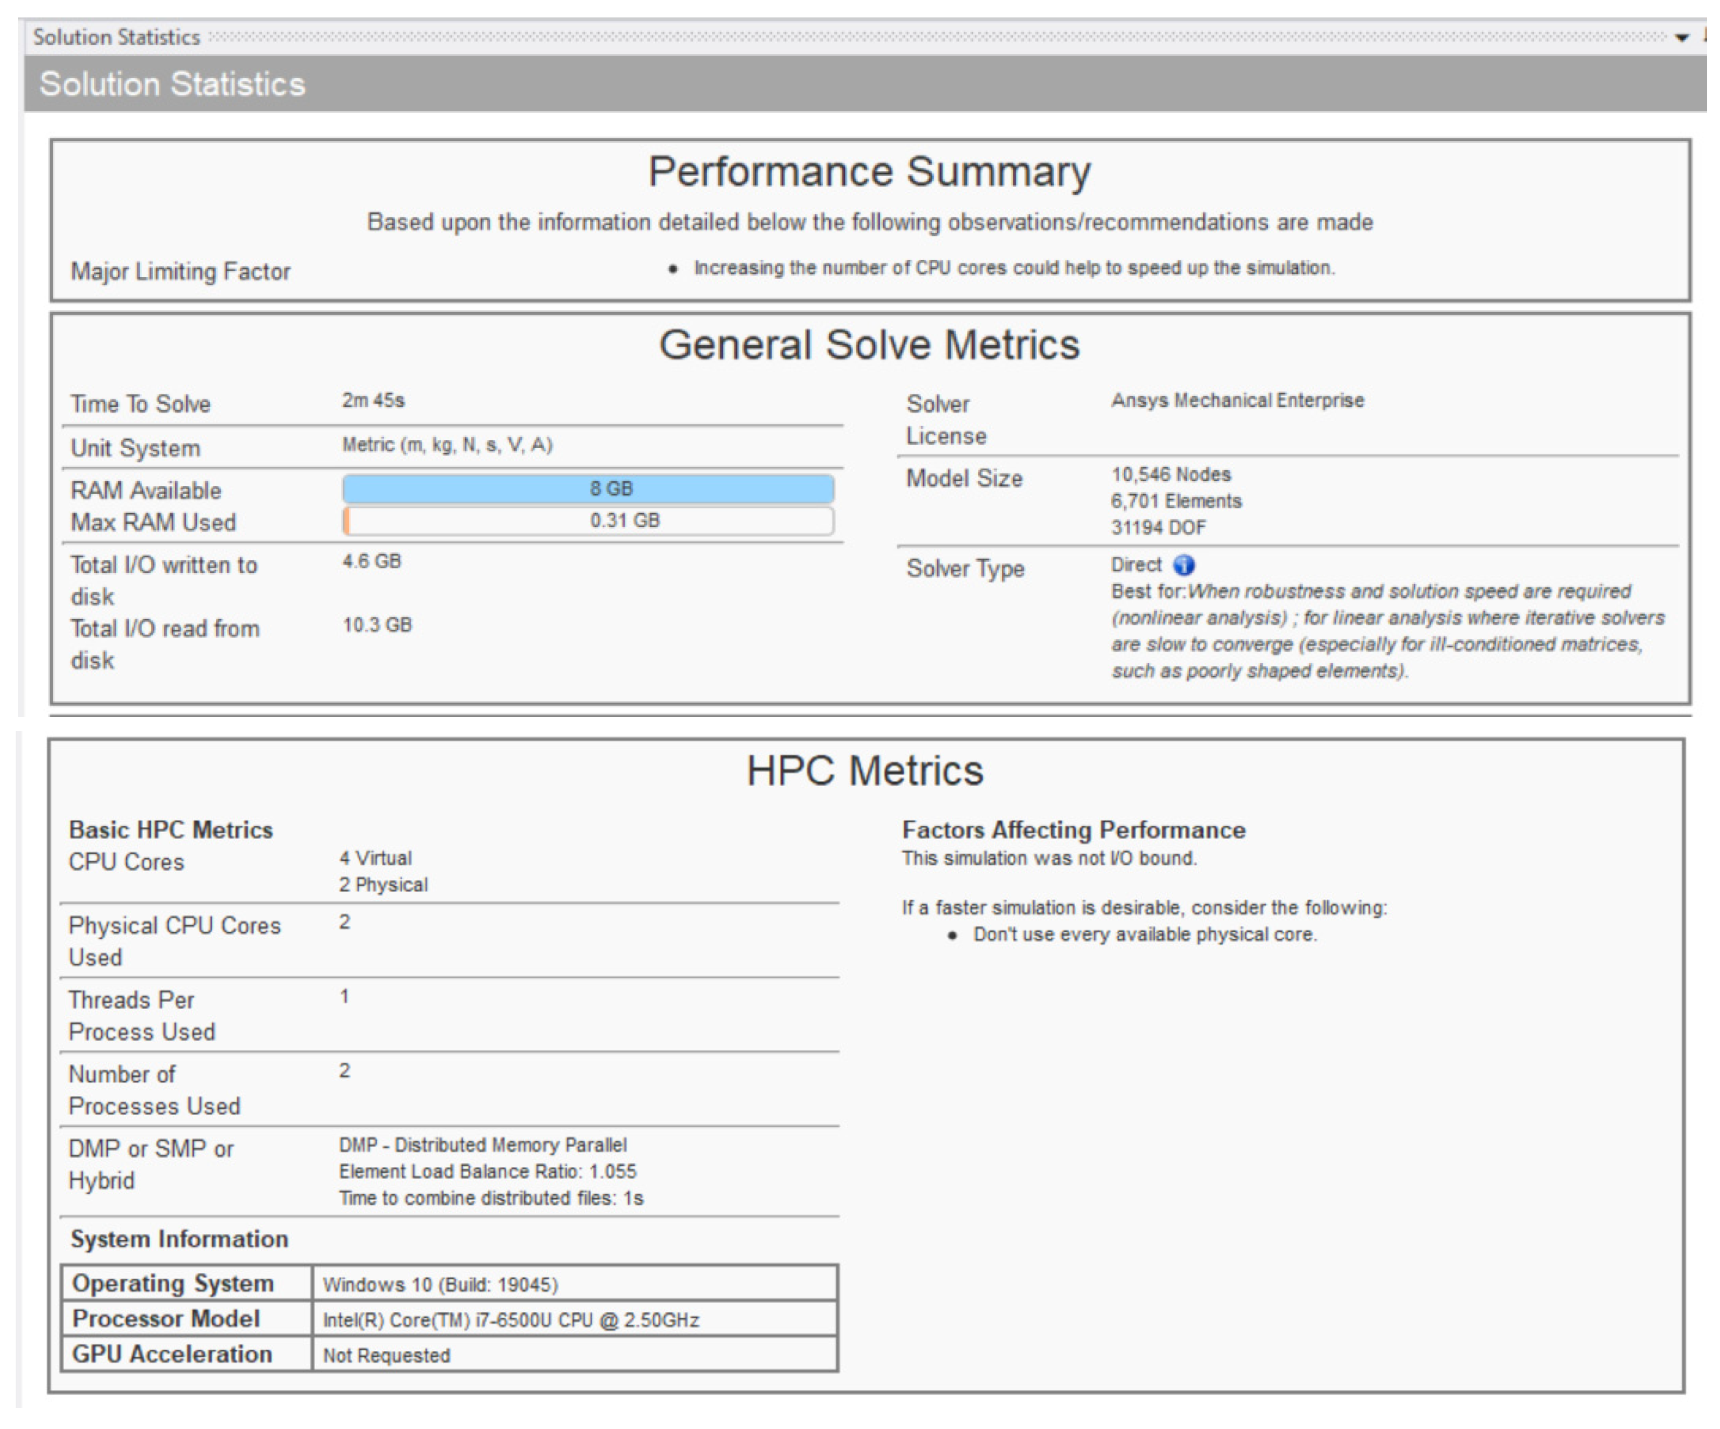Screen dimensions: 1720x1429
Task: Click the DMP - Distributed Memory Parallel text
Action: [482, 1145]
